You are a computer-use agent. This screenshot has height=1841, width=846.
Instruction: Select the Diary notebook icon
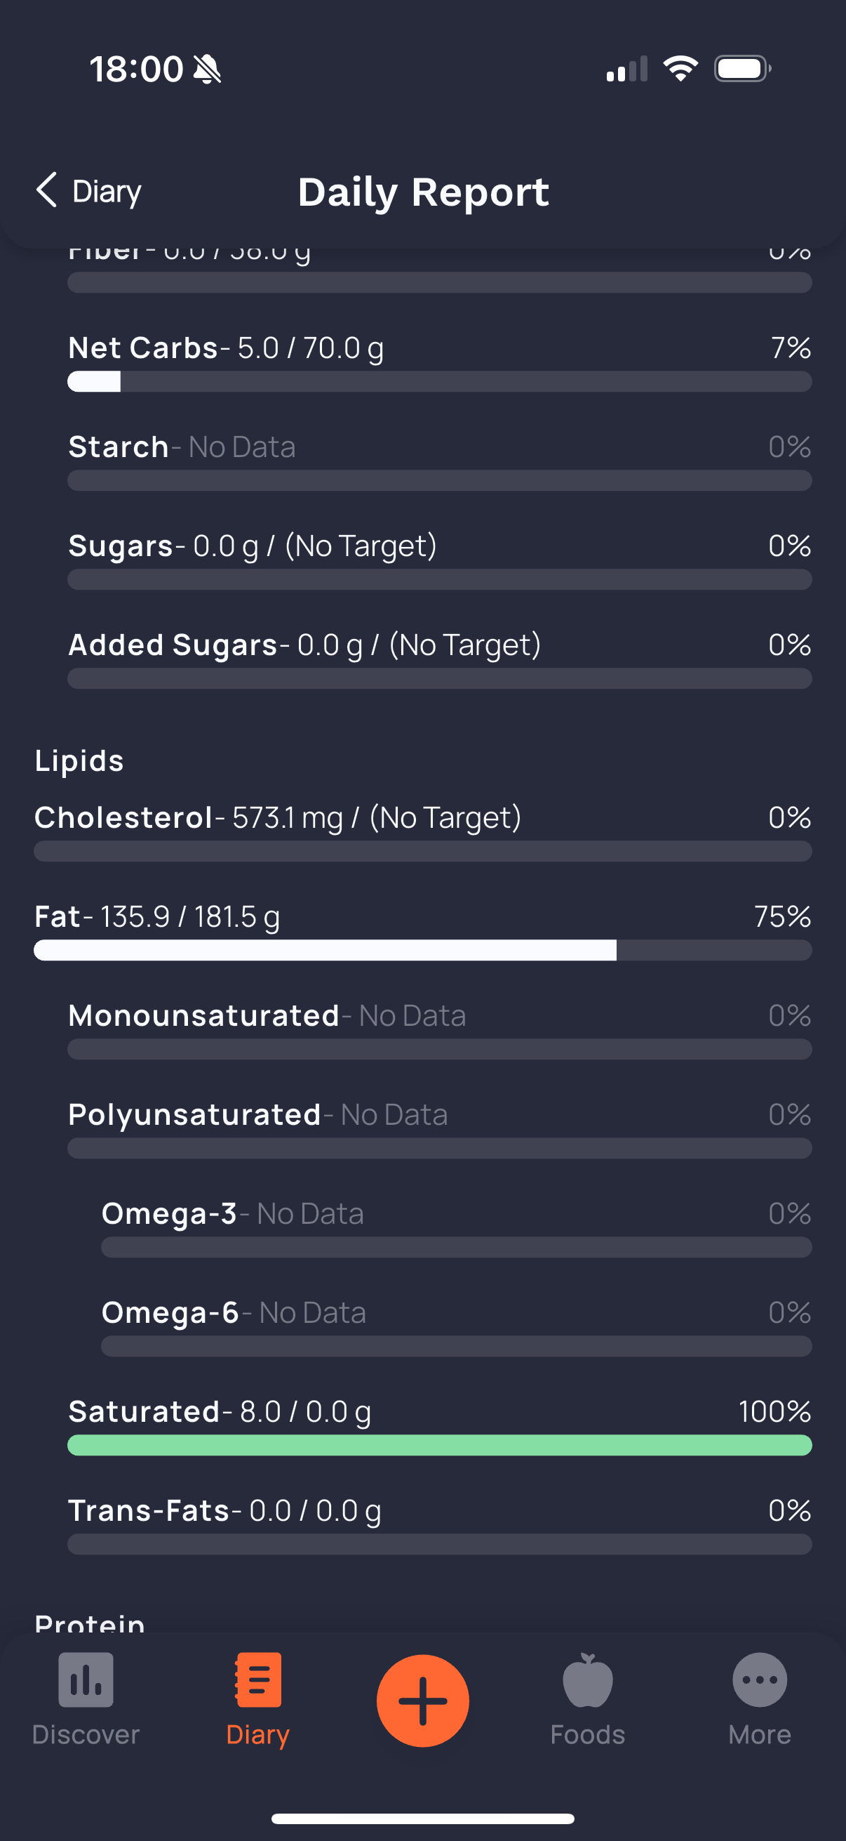[x=257, y=1680]
